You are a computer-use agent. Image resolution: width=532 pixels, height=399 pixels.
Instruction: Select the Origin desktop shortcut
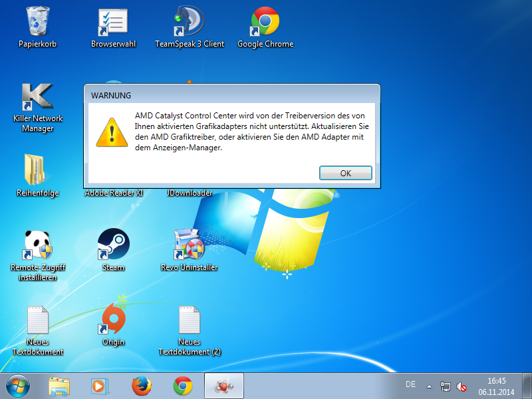pyautogui.click(x=113, y=320)
